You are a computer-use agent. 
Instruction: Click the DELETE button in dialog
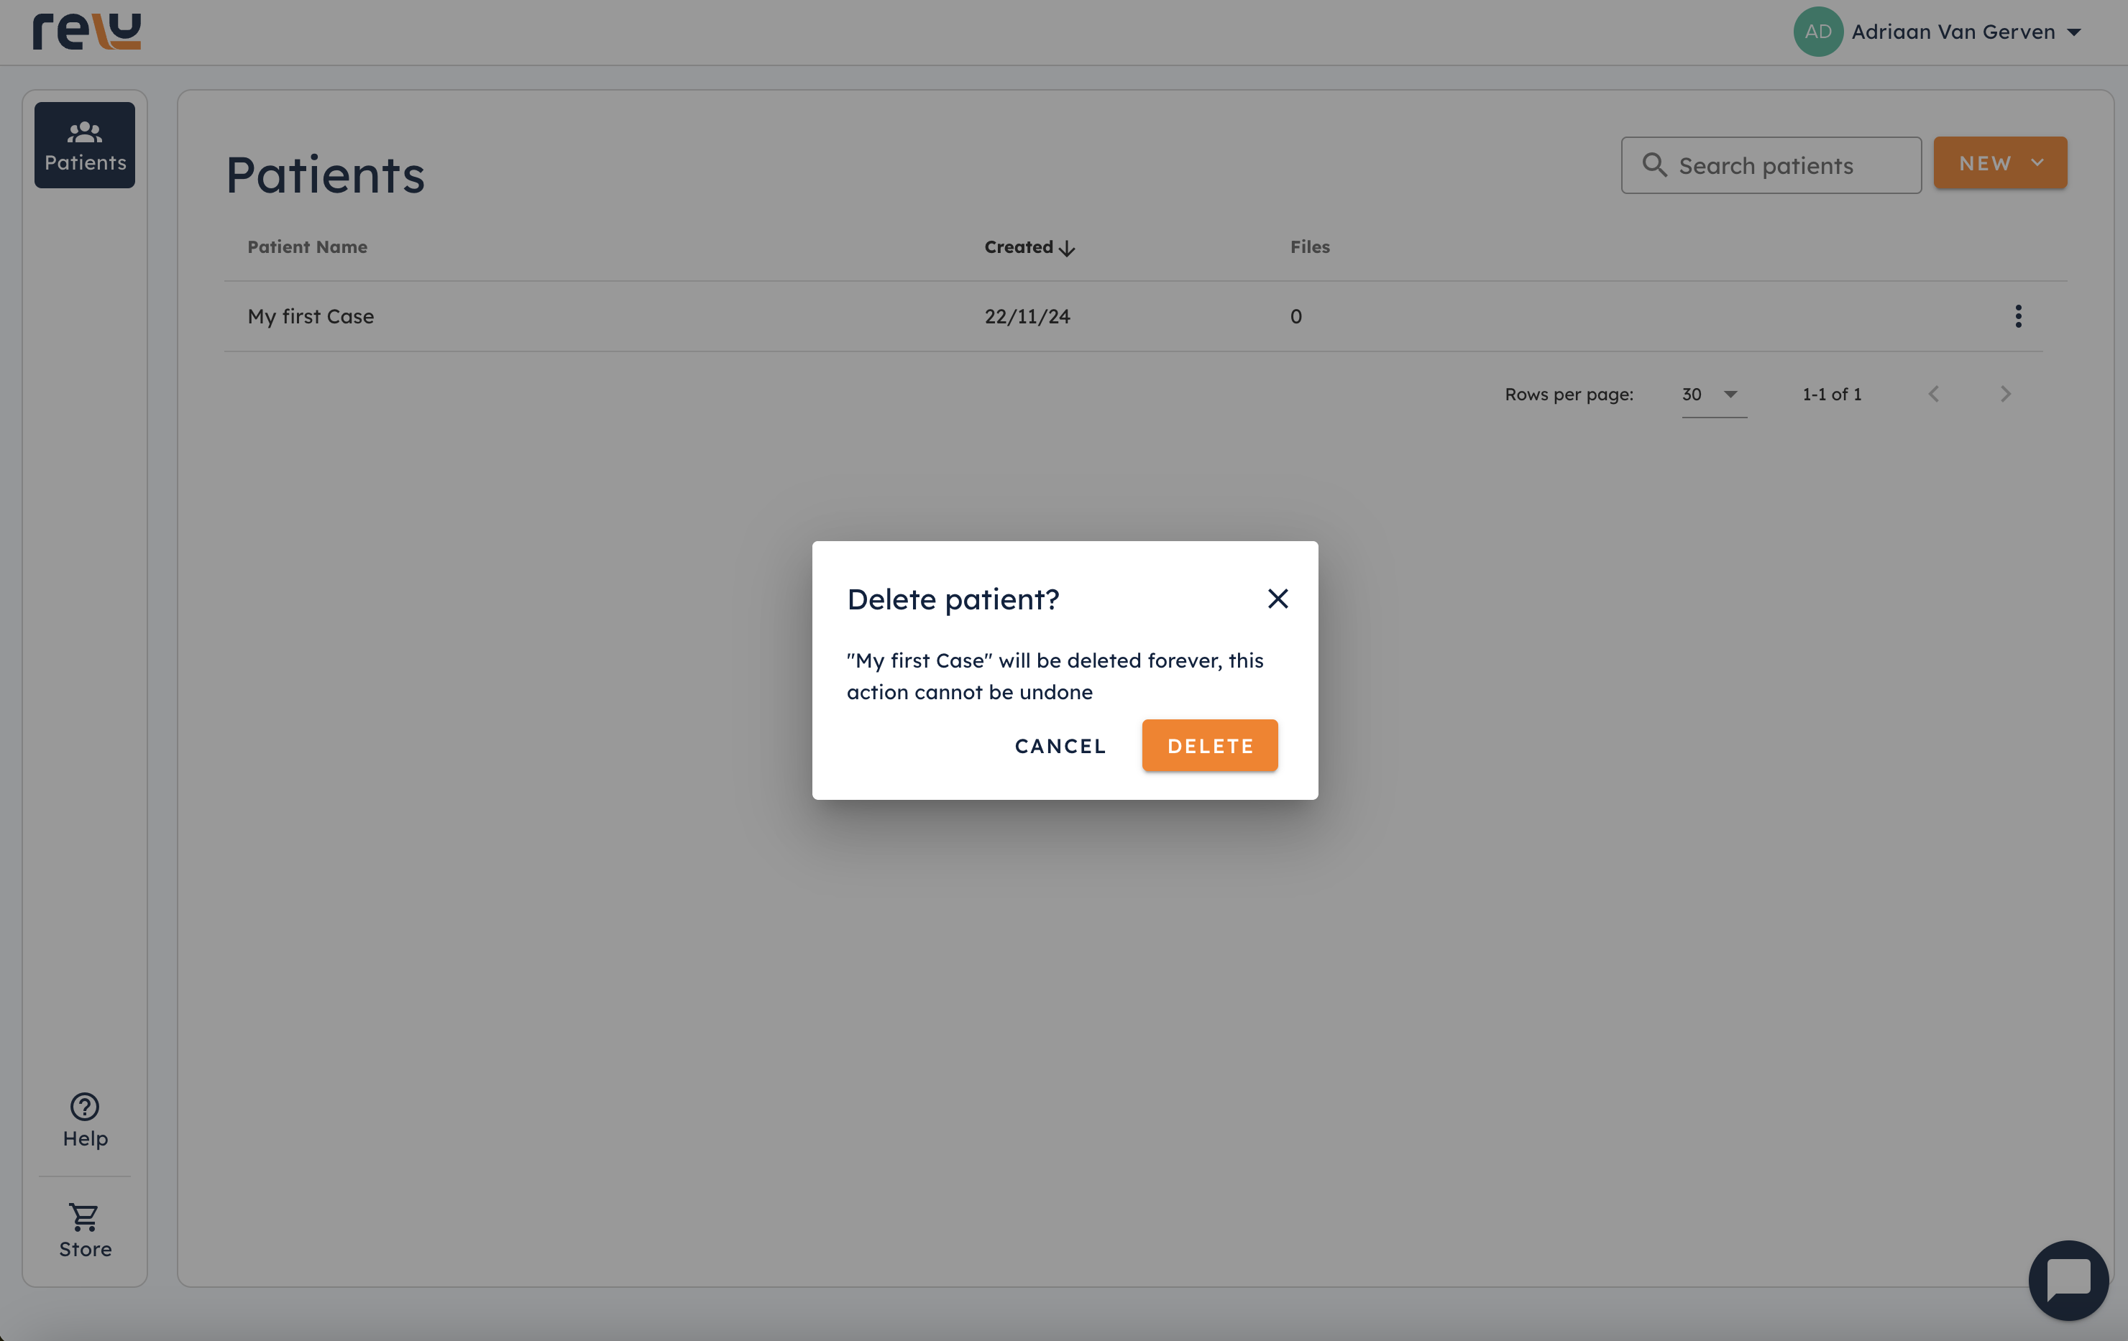[1209, 745]
